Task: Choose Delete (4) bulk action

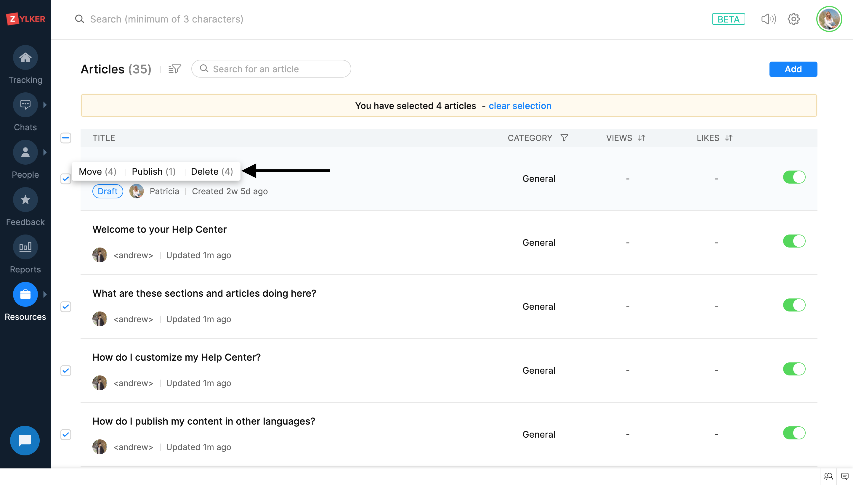Action: [x=212, y=171]
